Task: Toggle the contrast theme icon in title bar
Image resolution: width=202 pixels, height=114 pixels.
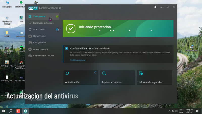Action: (155, 7)
